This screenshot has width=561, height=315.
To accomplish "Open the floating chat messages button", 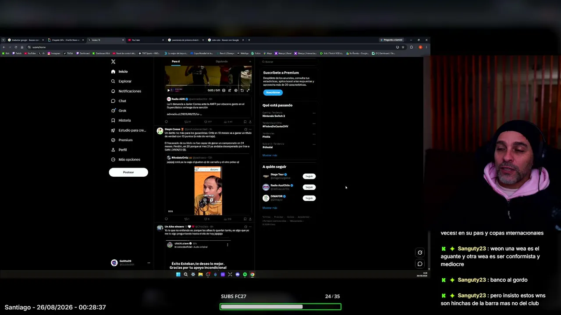I will coord(420,264).
